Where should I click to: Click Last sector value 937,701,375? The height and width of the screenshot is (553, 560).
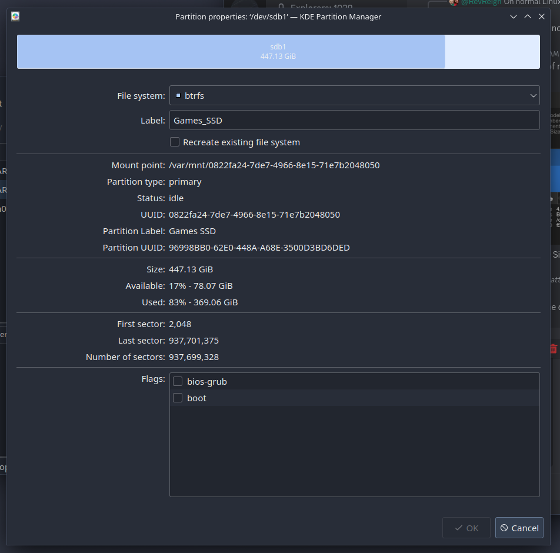[194, 341]
